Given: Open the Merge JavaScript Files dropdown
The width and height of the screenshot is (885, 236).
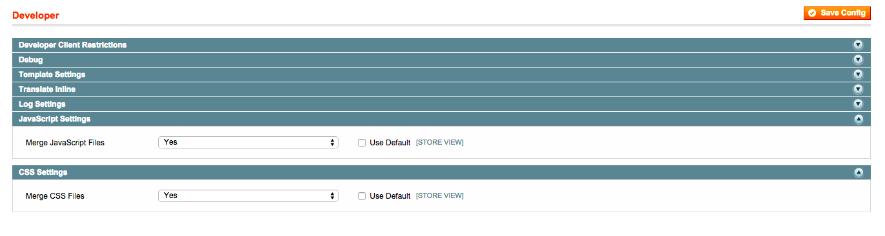Looking at the screenshot, I should coord(248,142).
